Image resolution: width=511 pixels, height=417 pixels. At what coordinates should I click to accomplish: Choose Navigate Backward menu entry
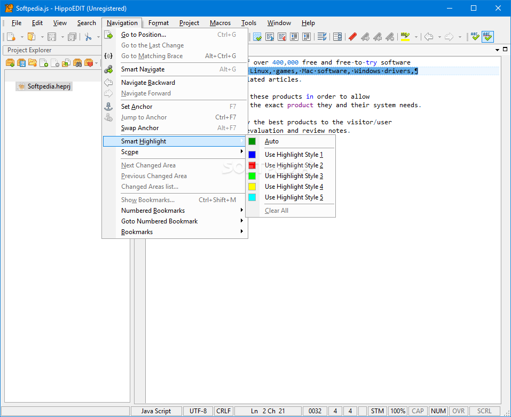pyautogui.click(x=175, y=82)
